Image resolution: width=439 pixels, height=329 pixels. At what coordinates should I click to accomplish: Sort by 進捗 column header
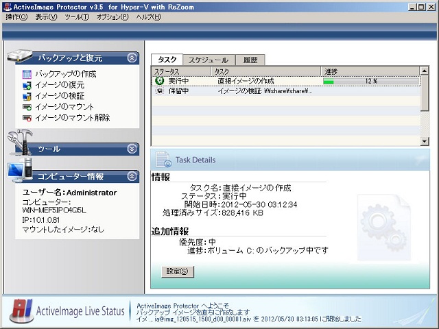[x=370, y=71]
